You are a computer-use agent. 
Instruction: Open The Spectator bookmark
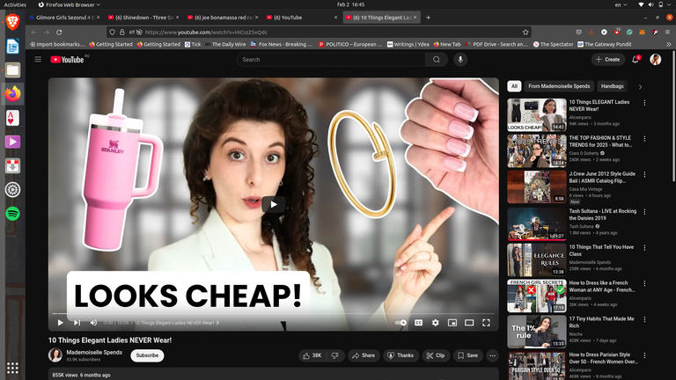click(553, 44)
